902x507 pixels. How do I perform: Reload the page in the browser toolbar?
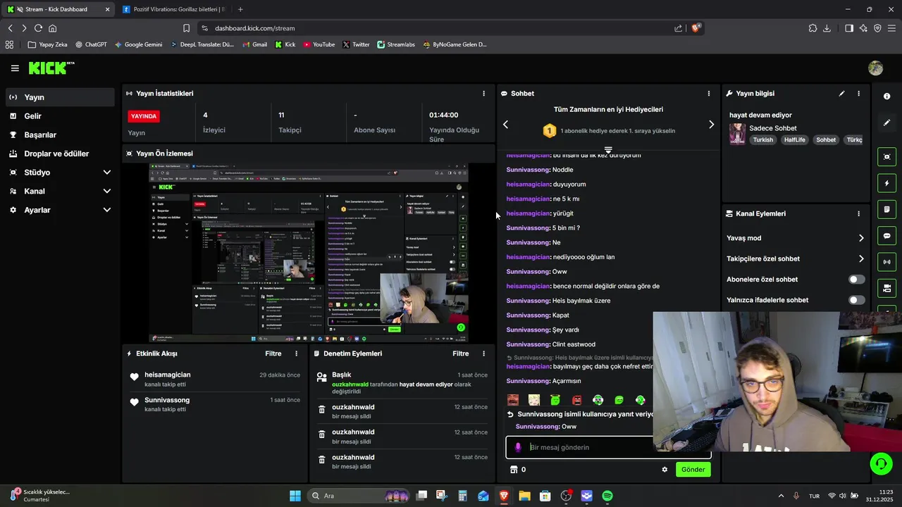[38, 28]
